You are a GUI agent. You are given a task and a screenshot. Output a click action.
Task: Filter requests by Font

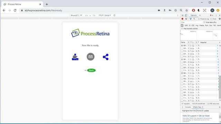point(206,25)
